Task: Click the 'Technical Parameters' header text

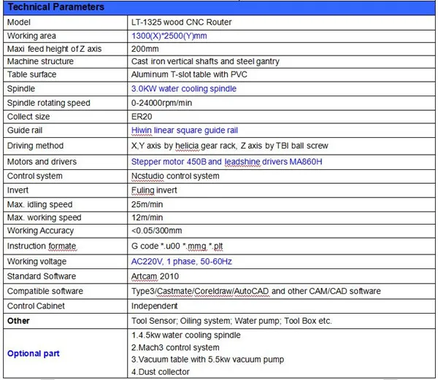Action: pos(56,7)
